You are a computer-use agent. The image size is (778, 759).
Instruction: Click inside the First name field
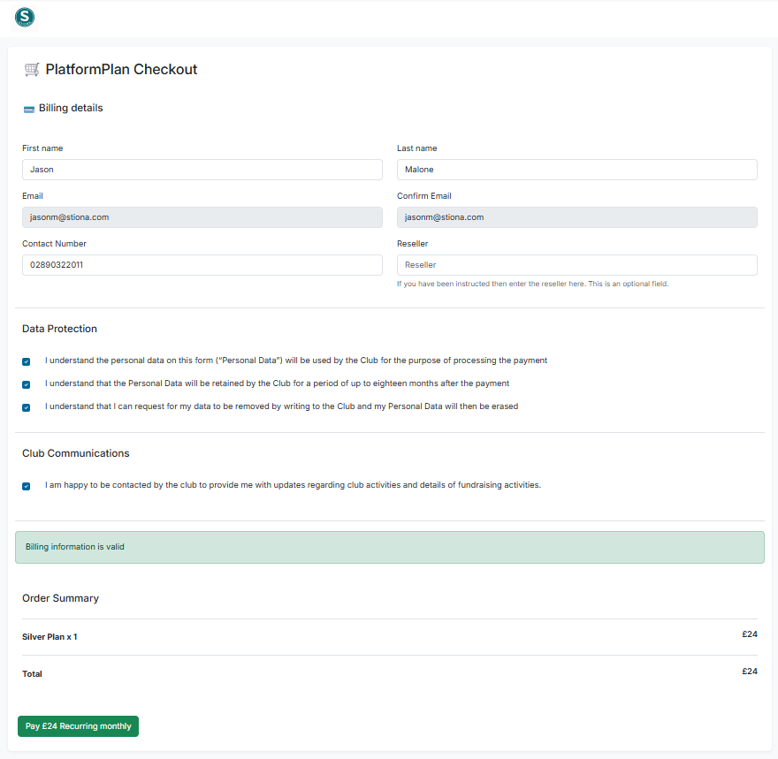[202, 169]
